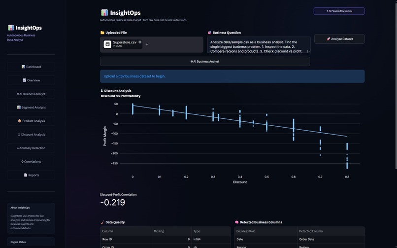This screenshot has height=248, width=397.
Task: Click the Reports document icon
Action: (x=26, y=175)
